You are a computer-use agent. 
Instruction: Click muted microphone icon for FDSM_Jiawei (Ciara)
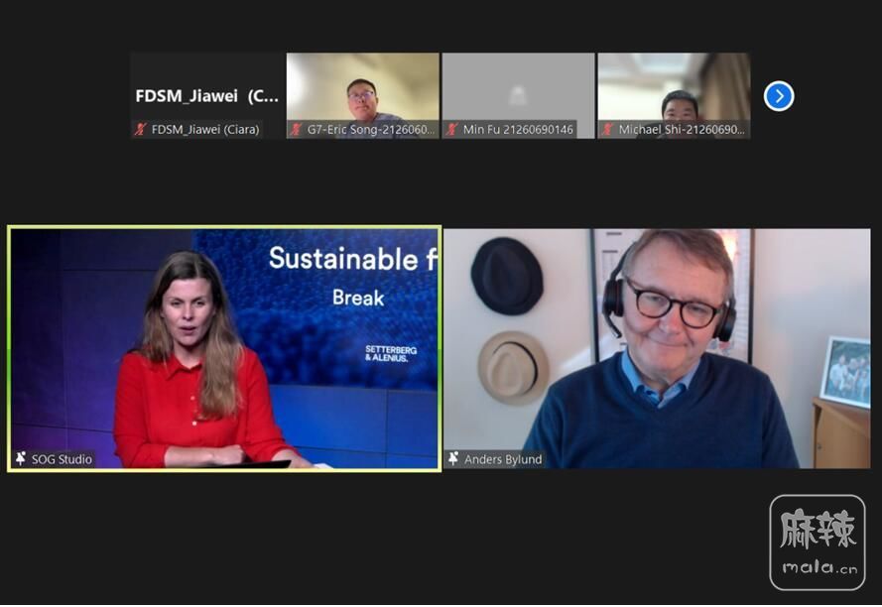141,130
